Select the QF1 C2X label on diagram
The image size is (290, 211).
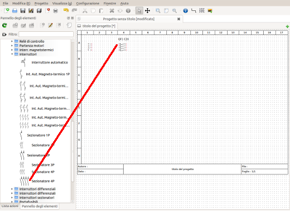(x=124, y=39)
